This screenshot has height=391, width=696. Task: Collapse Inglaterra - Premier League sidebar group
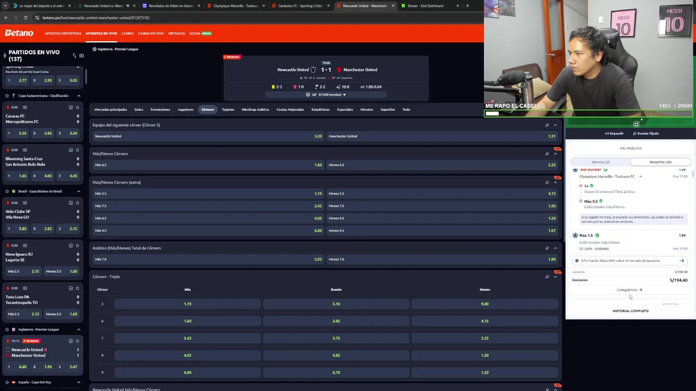coord(78,329)
